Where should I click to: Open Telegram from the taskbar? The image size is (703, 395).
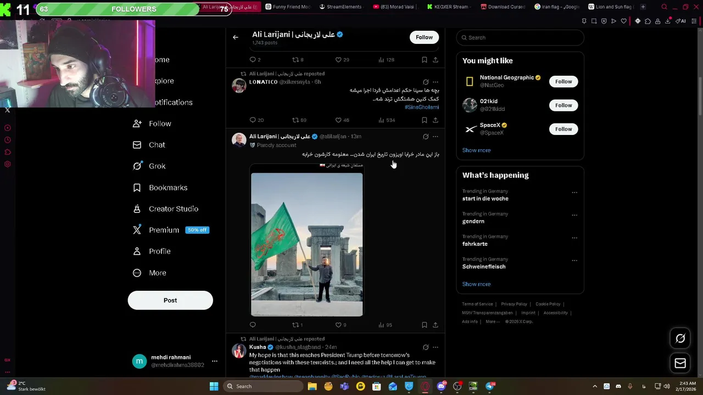pyautogui.click(x=489, y=386)
